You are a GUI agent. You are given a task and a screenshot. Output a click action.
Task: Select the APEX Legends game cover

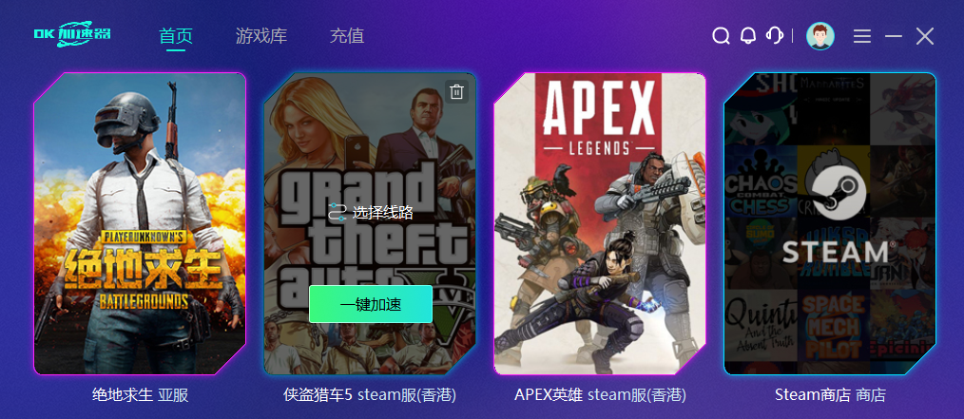tap(600, 223)
